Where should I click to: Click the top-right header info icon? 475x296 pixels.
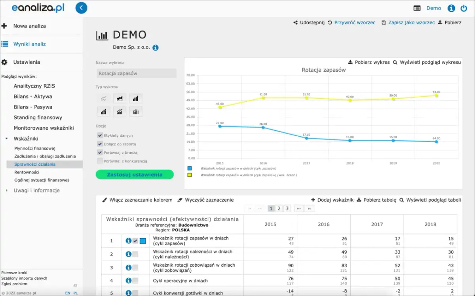tap(451, 8)
